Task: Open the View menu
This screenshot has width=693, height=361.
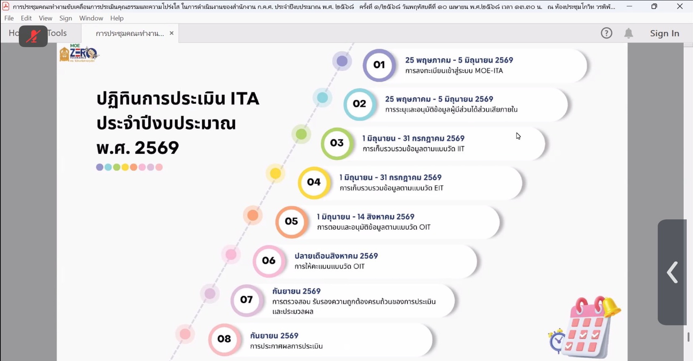Action: [45, 18]
